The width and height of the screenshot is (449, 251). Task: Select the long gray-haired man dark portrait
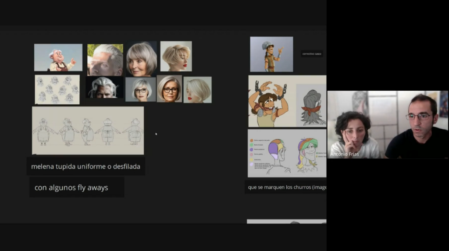pos(104,87)
